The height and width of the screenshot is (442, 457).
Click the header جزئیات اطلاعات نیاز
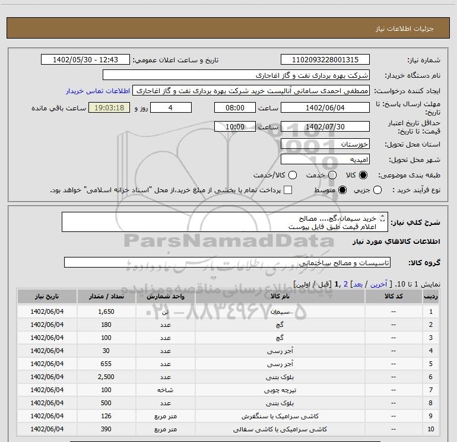(405, 28)
